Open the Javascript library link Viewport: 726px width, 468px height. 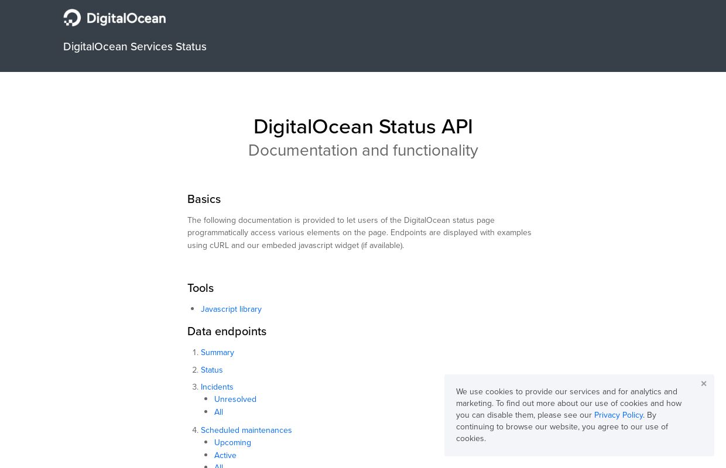[231, 309]
